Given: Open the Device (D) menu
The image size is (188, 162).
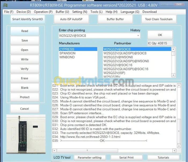Looking at the screenshot, I should [x=24, y=12].
